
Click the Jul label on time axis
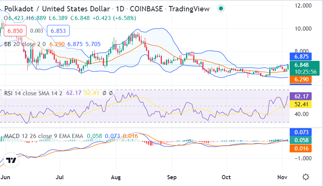60,177
